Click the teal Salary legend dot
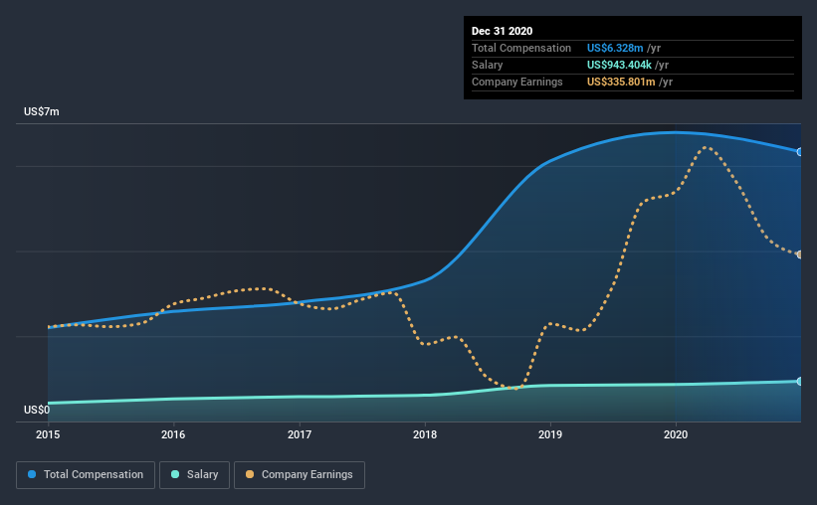817x505 pixels. [x=175, y=474]
